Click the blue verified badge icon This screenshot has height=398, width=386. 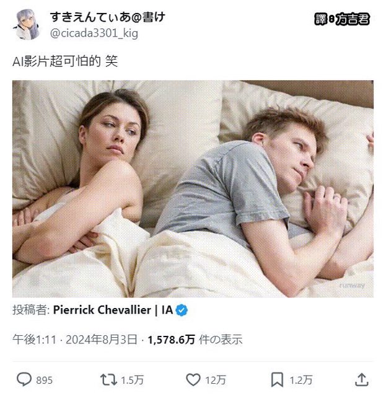click(x=182, y=310)
